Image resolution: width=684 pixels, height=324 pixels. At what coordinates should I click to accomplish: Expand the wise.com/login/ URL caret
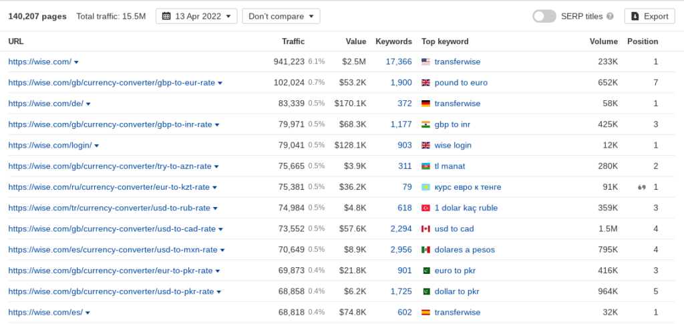96,146
